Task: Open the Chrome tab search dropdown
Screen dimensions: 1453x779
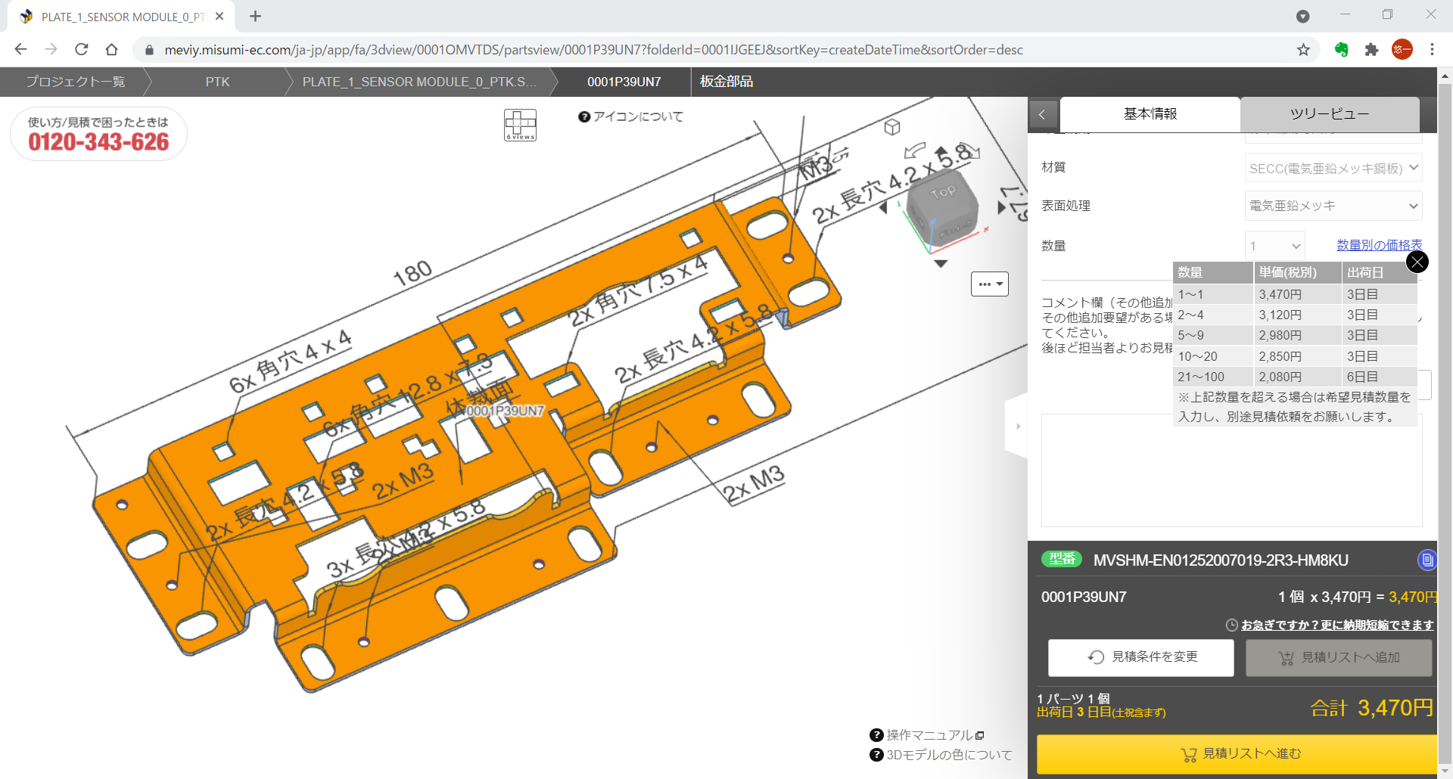Action: pos(1303,16)
